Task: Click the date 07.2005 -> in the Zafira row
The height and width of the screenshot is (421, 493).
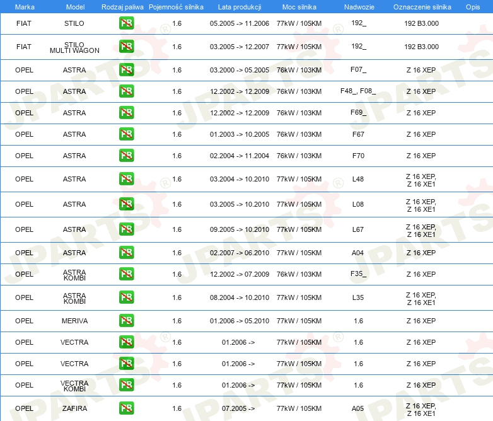Action: [x=238, y=408]
